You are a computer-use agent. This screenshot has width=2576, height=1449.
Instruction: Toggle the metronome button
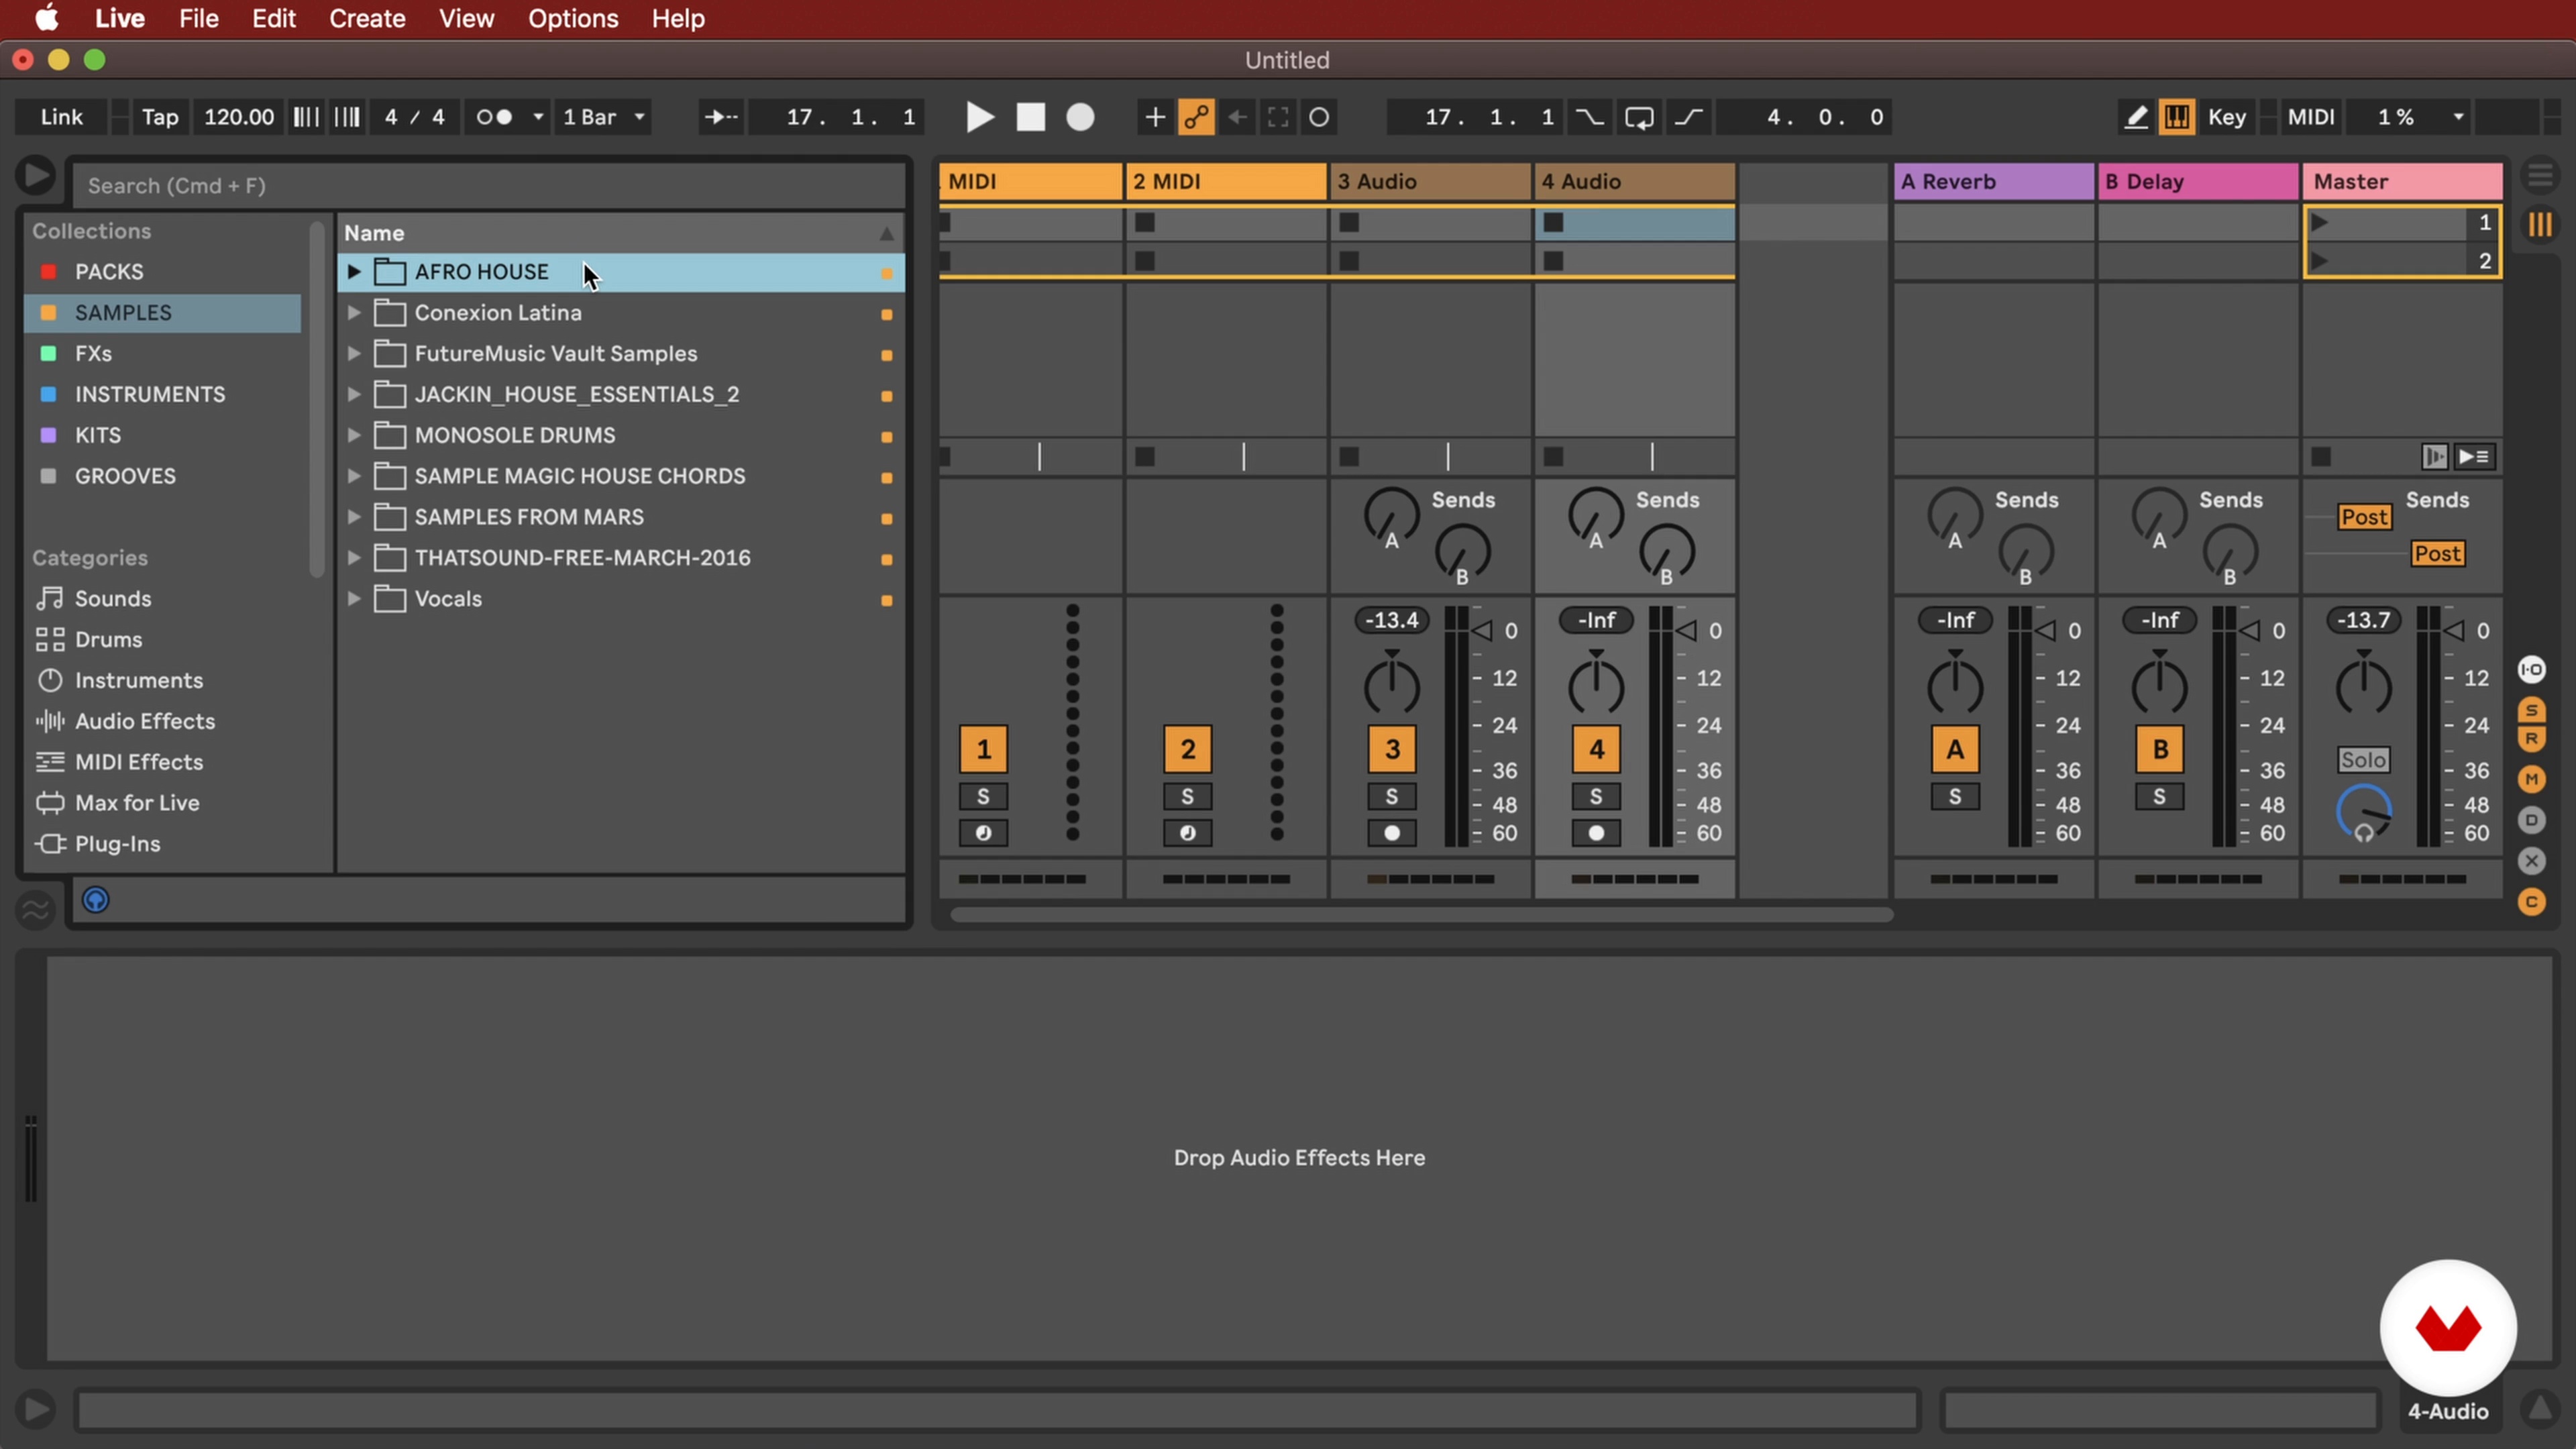click(495, 117)
